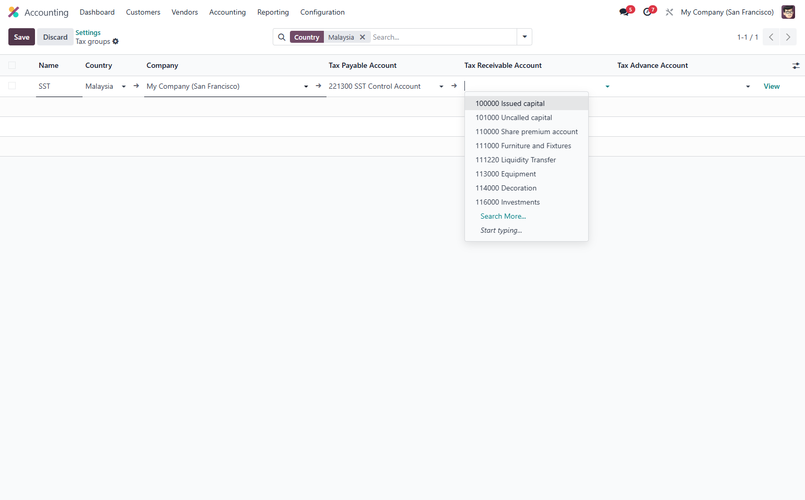Viewport: 805px width, 500px height.
Task: Select 100000 Issued capital account
Action: [527, 103]
